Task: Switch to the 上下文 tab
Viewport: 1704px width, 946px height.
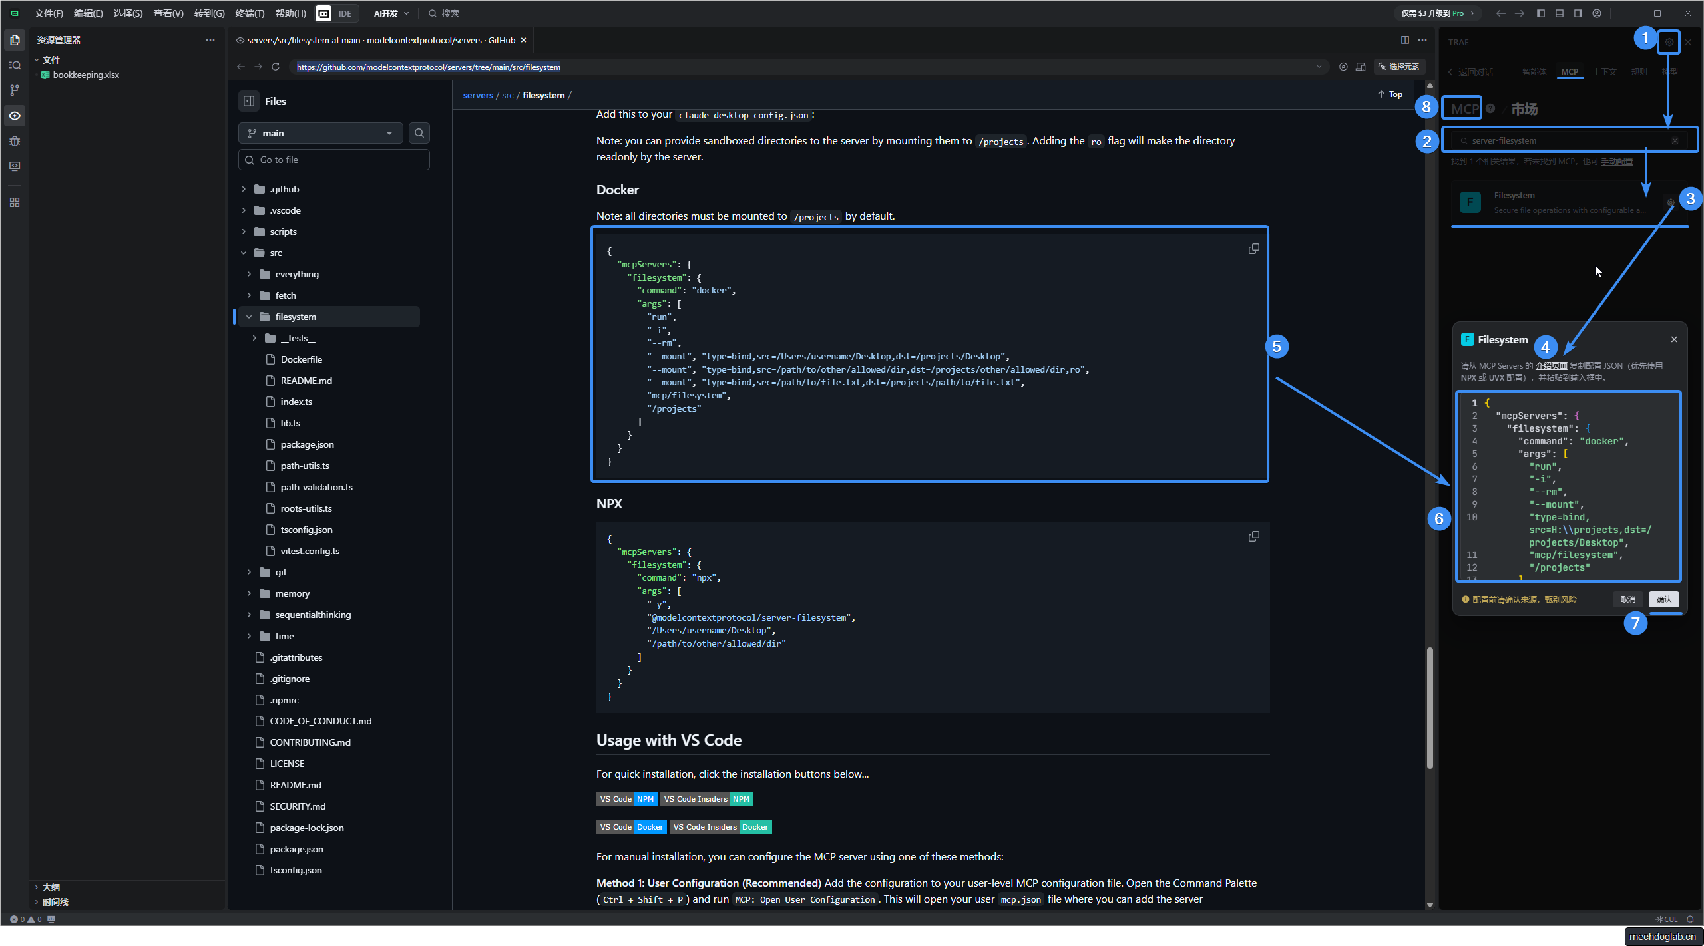Action: [1604, 72]
